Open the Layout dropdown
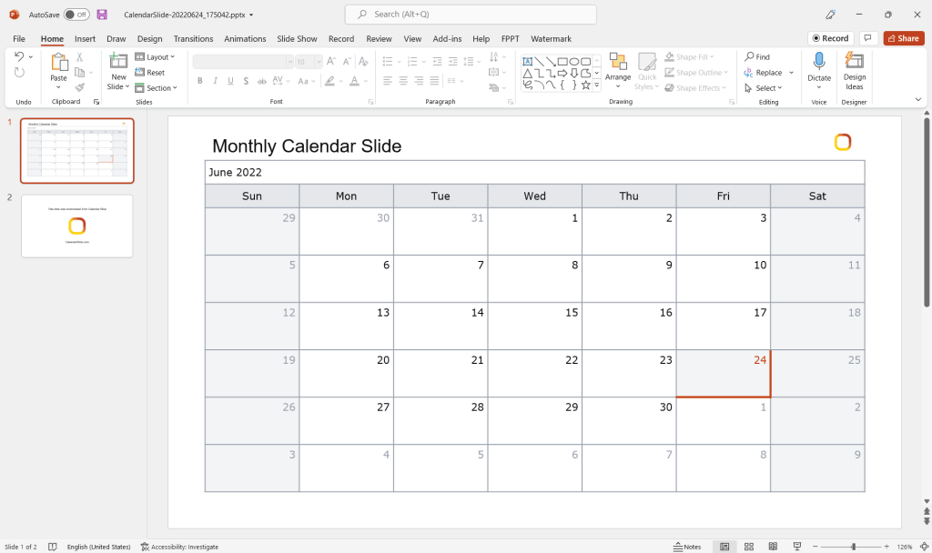932x553 pixels. pos(157,55)
